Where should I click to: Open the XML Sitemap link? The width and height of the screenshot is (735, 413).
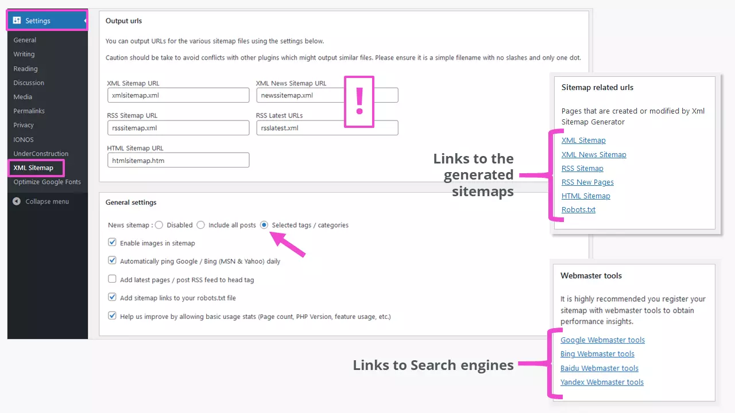[583, 141]
